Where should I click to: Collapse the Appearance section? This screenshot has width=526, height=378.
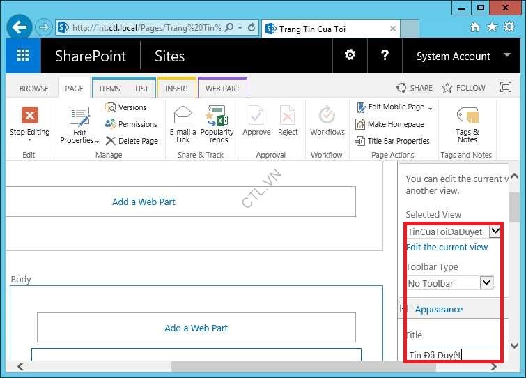tap(402, 309)
